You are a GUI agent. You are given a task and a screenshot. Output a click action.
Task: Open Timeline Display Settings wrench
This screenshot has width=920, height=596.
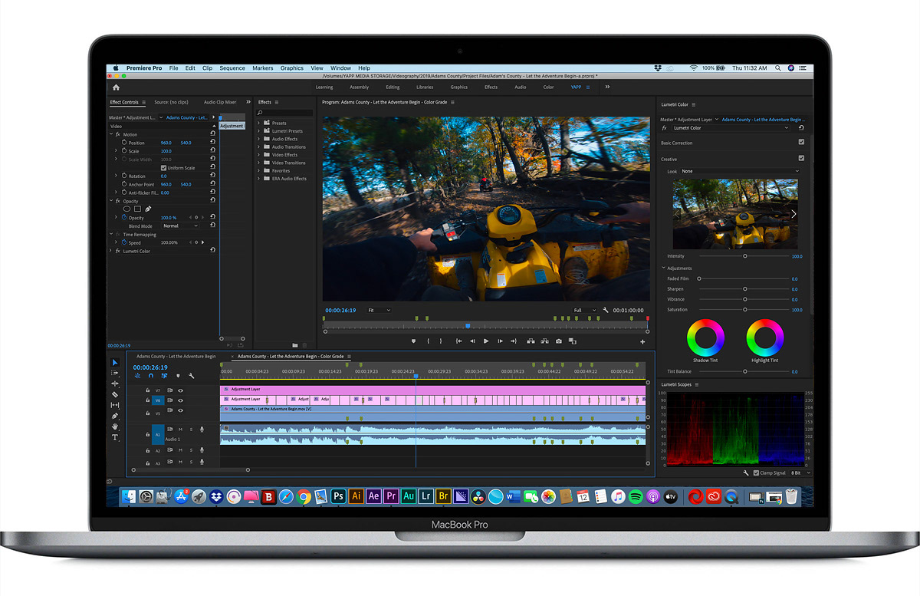pyautogui.click(x=192, y=376)
